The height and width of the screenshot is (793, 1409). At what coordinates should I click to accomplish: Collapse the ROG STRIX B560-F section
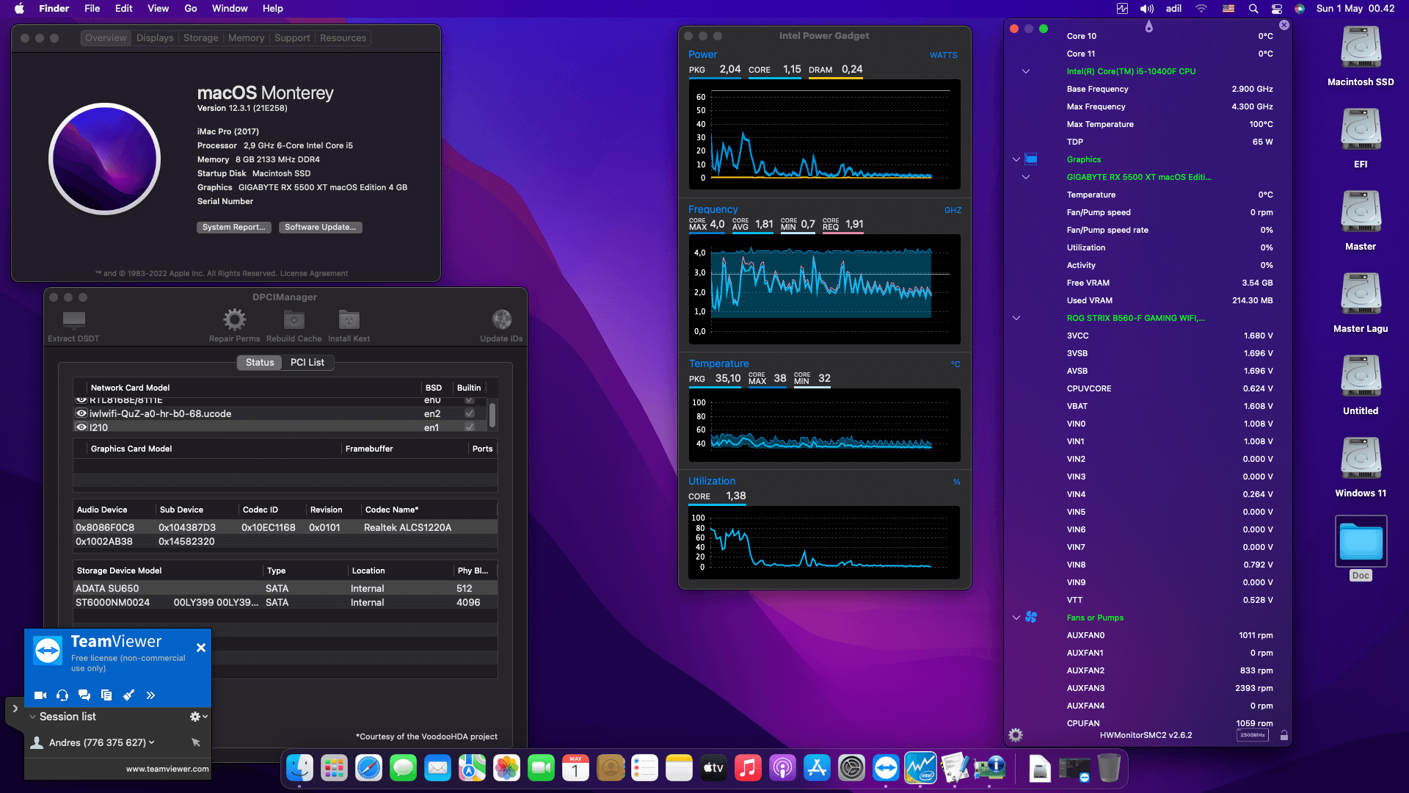[1016, 318]
